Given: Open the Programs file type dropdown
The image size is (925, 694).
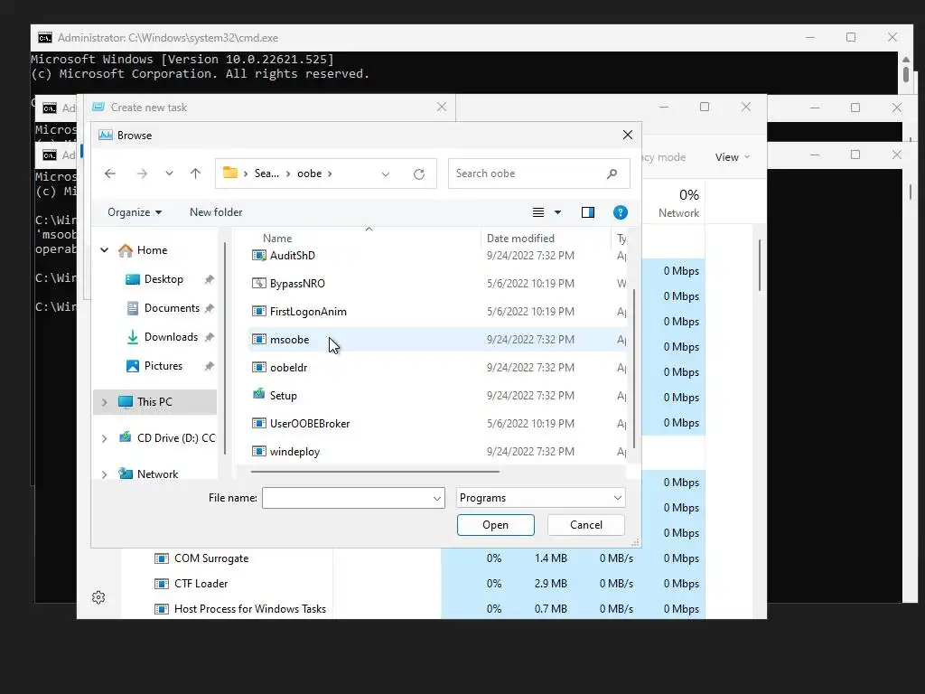Looking at the screenshot, I should (540, 498).
